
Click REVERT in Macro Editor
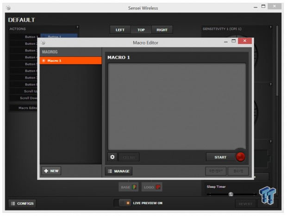point(216,171)
